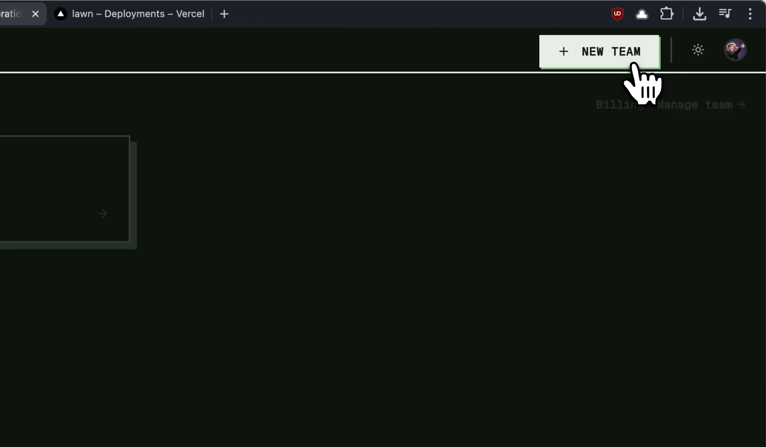Toggle the theme with the sun icon

coord(698,50)
